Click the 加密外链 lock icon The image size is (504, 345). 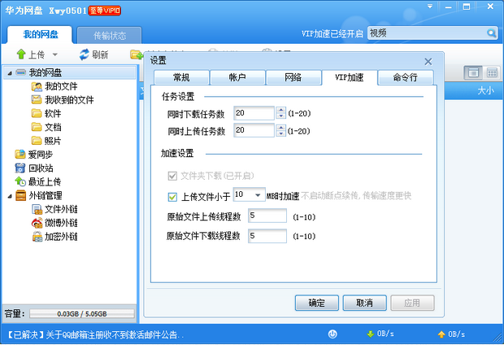tap(37, 237)
